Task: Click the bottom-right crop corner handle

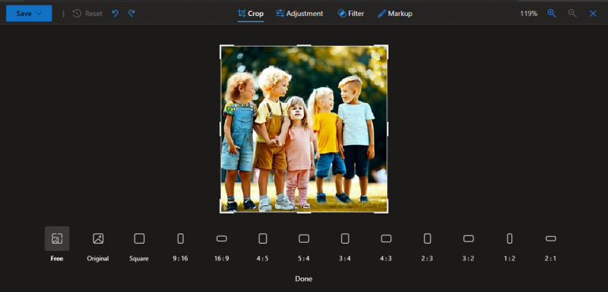Action: (387, 212)
